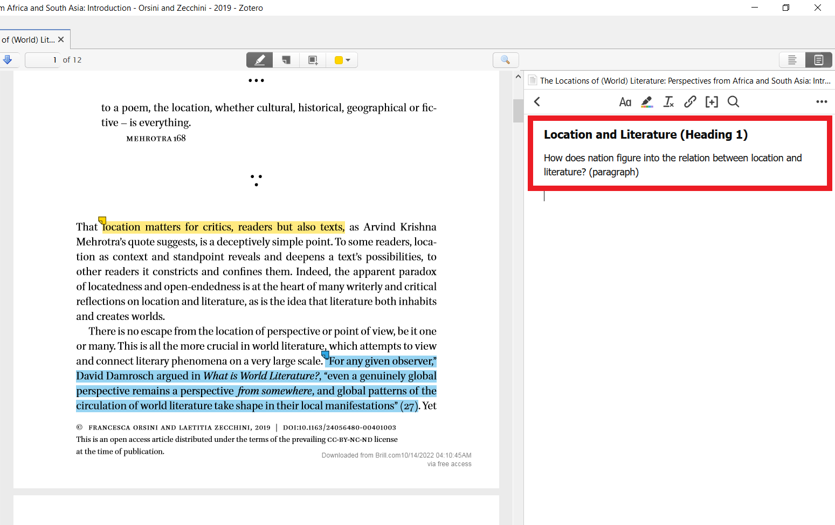This screenshot has height=525, width=835.
Task: Select the highlight annotation tool
Action: (259, 59)
